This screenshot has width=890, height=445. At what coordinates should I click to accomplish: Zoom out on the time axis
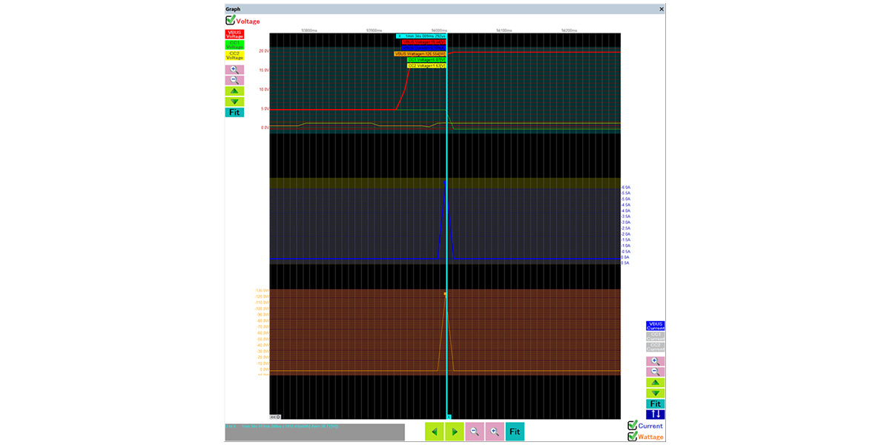475,432
